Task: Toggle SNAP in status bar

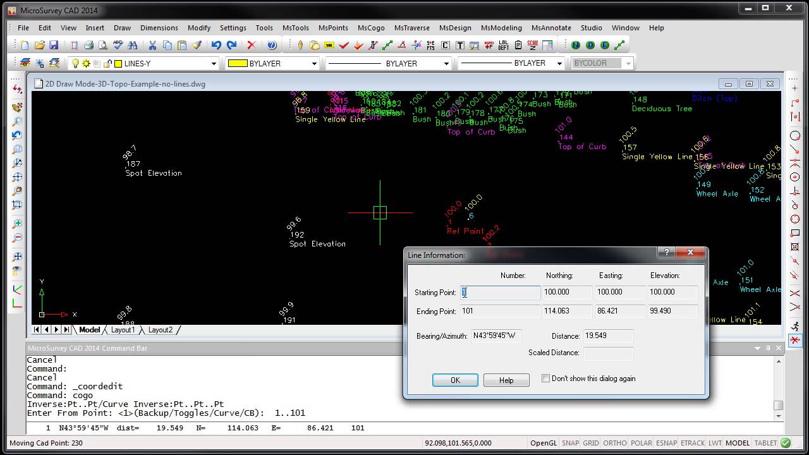Action: pyautogui.click(x=570, y=443)
